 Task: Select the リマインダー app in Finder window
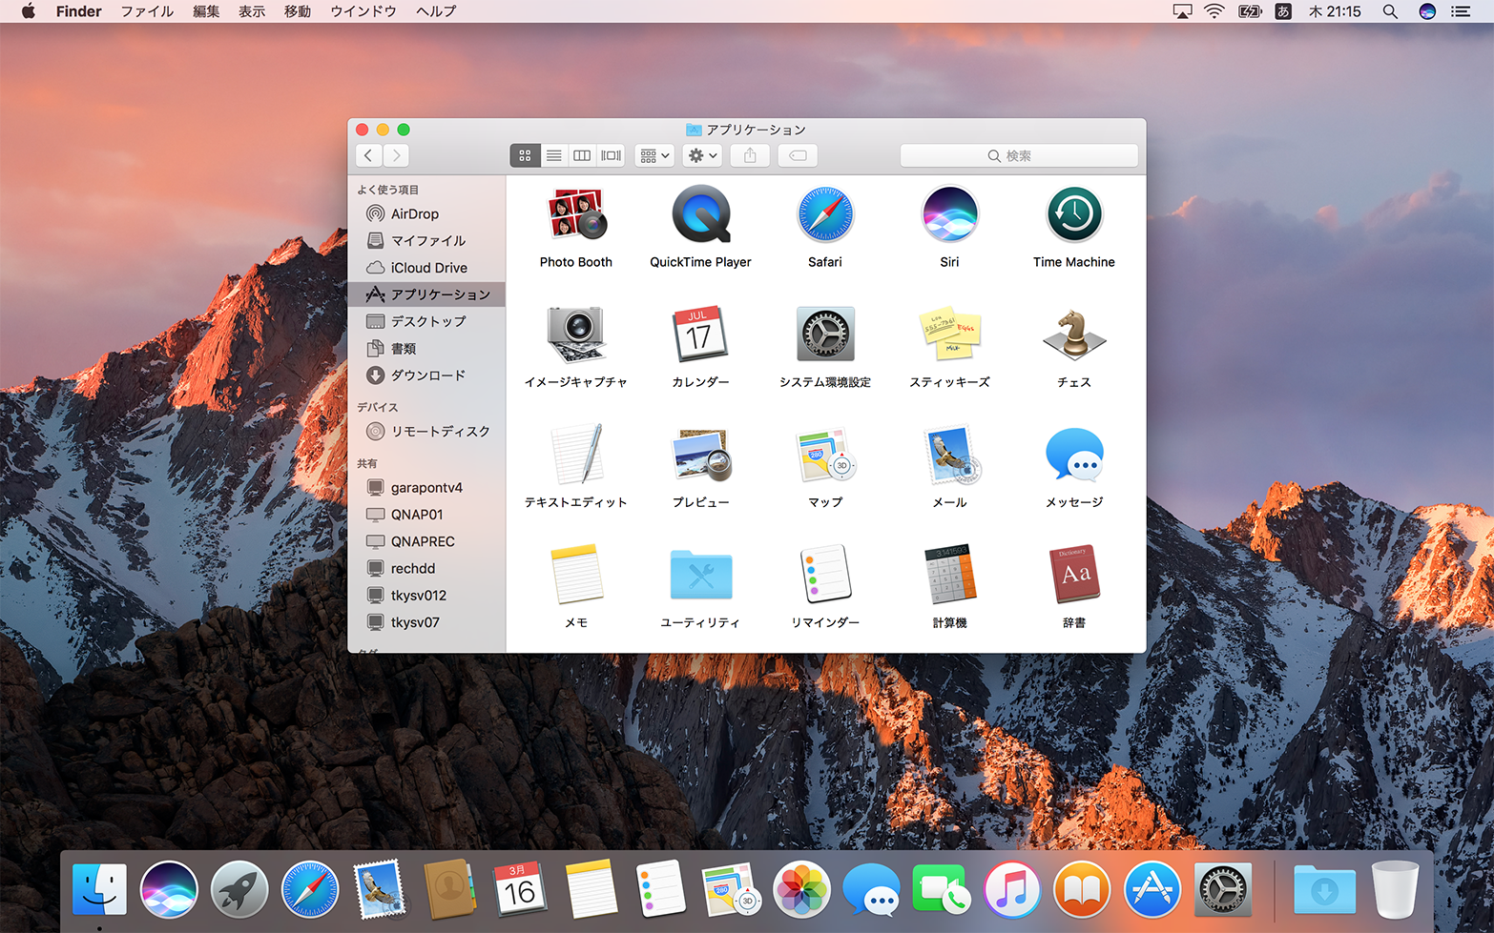click(825, 575)
